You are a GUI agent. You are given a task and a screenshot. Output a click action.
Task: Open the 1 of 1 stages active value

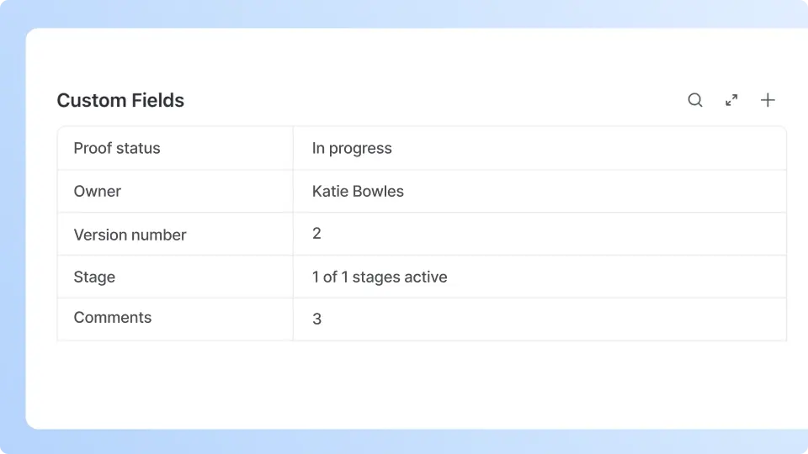pyautogui.click(x=380, y=277)
